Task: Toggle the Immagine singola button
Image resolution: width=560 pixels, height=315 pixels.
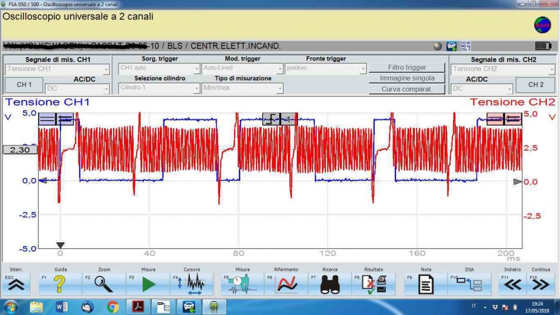Action: tap(407, 78)
